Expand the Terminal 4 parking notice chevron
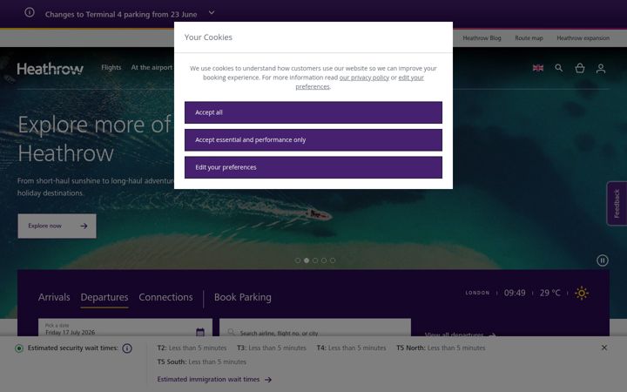This screenshot has height=392, width=627. pos(212,13)
